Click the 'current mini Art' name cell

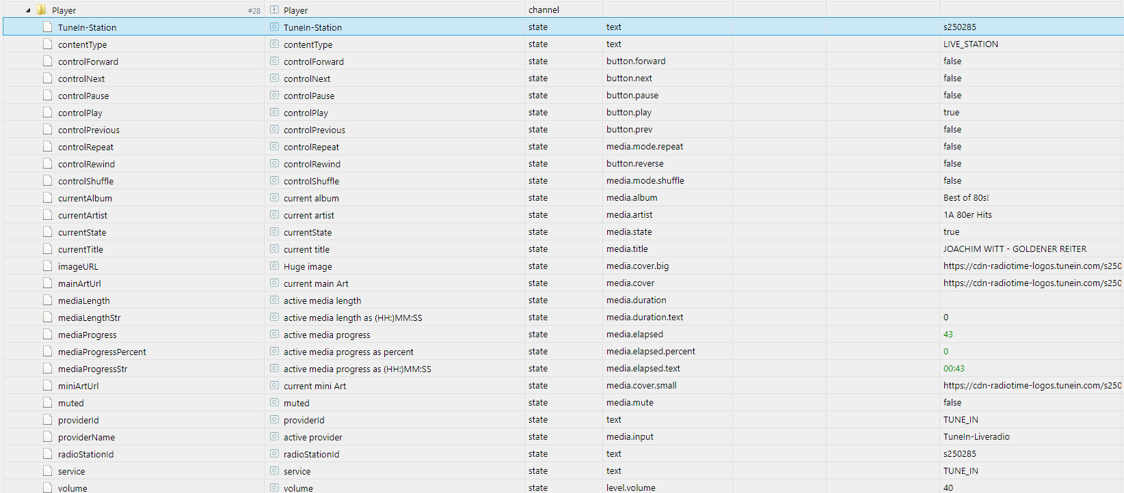315,386
